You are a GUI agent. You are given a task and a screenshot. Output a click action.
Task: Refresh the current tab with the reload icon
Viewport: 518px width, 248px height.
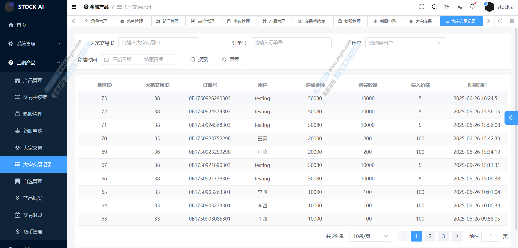(500, 21)
